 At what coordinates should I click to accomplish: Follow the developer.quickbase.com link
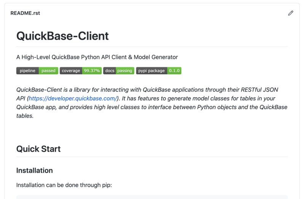click(x=73, y=98)
